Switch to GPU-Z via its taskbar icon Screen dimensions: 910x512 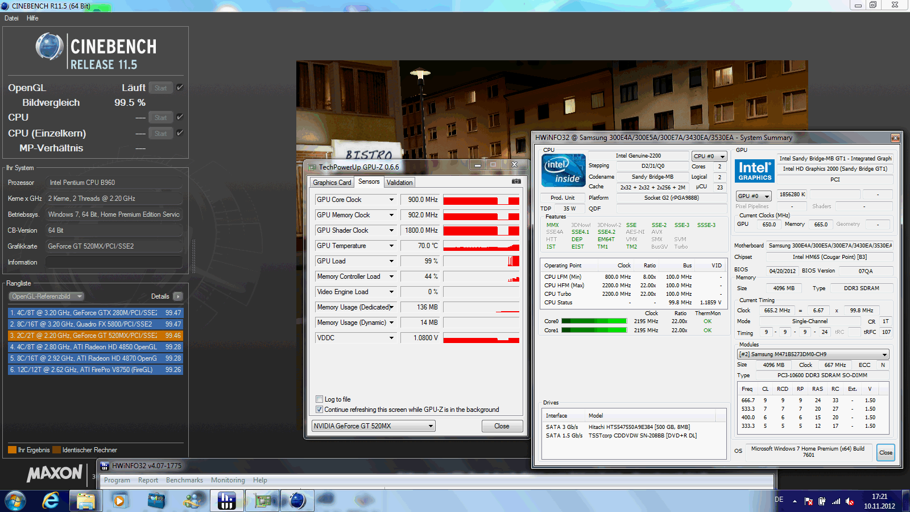(263, 501)
